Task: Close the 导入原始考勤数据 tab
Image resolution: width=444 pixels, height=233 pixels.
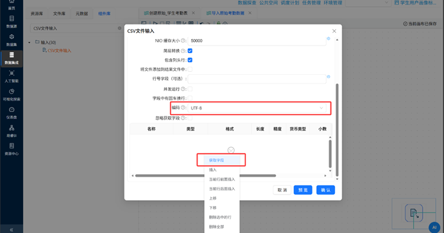Action: [250, 13]
